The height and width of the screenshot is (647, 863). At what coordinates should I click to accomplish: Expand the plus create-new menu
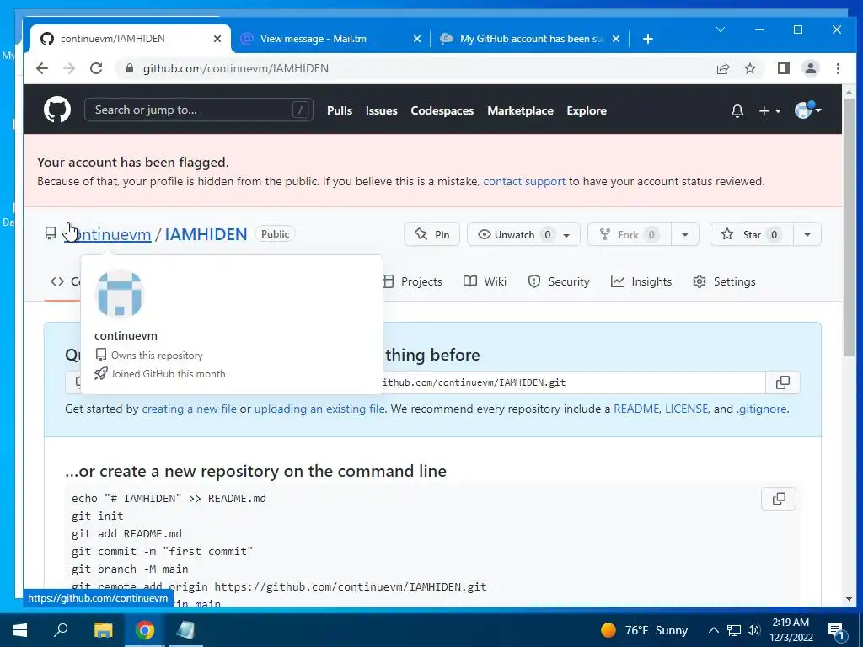coord(769,110)
